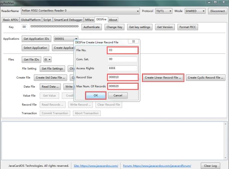Open the javacardforum link
This screenshot has height=169, width=229.
[x=157, y=166]
